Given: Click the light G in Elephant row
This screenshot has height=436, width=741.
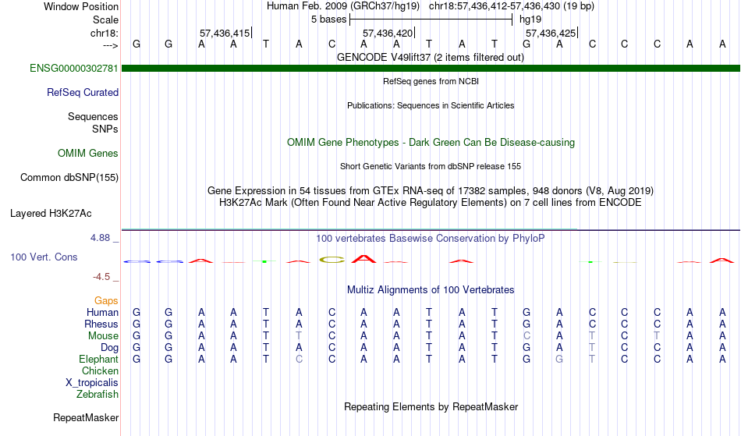Looking at the screenshot, I should (559, 360).
